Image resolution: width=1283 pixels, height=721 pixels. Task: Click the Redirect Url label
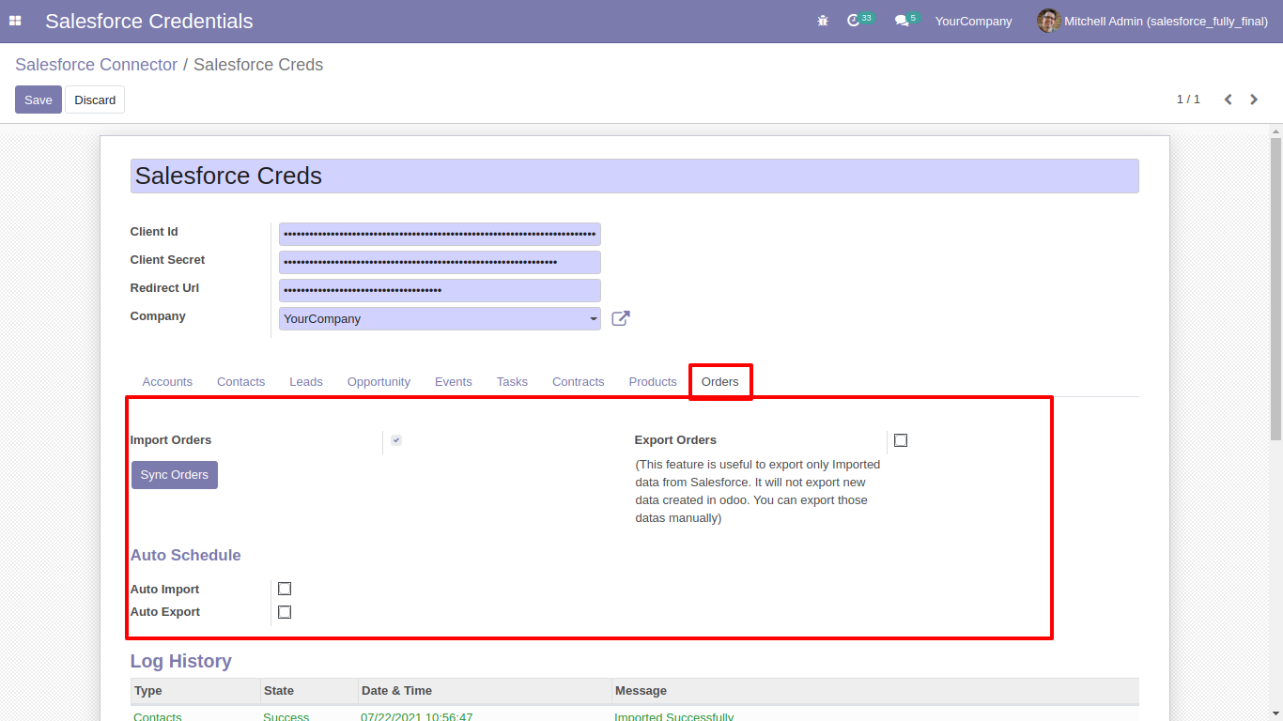tap(165, 288)
